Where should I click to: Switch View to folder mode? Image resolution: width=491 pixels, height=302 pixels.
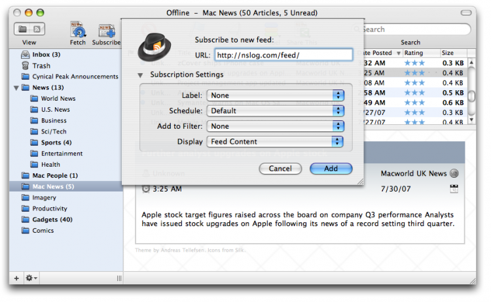tap(22, 29)
